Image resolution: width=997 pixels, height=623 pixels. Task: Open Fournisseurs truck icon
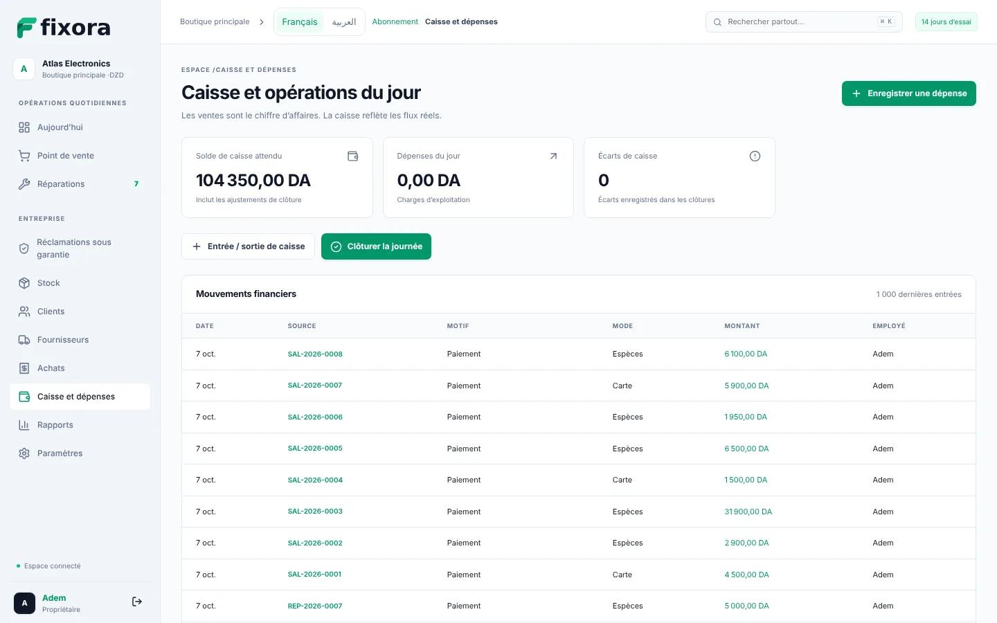pyautogui.click(x=24, y=340)
